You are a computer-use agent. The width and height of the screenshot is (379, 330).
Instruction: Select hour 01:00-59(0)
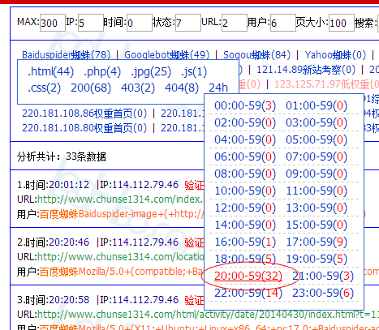[317, 105]
